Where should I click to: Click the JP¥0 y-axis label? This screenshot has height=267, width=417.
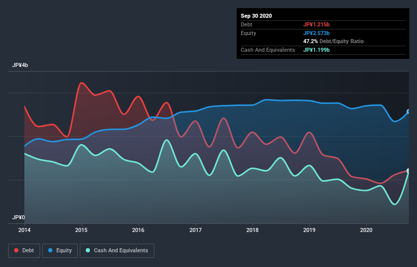tap(18, 217)
